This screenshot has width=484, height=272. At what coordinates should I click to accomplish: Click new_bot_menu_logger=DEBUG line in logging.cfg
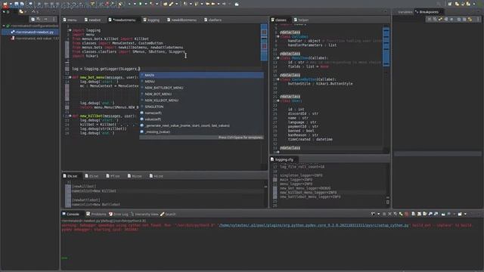pyautogui.click(x=305, y=188)
